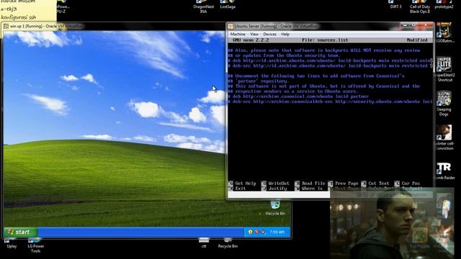
Task: Click the 'File: sources.list' header text
Action: [325, 40]
